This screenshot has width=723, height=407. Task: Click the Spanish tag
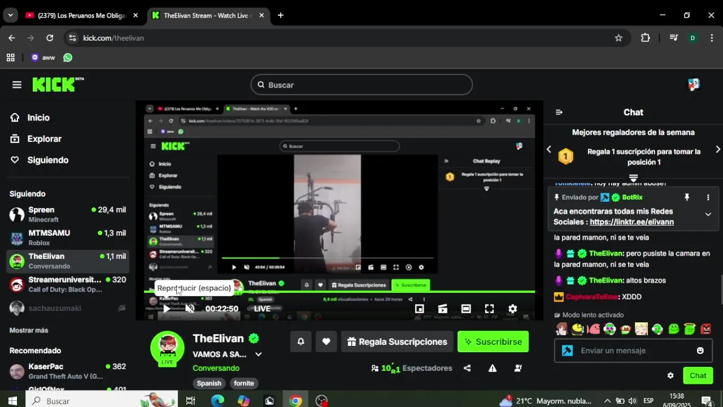pyautogui.click(x=209, y=383)
